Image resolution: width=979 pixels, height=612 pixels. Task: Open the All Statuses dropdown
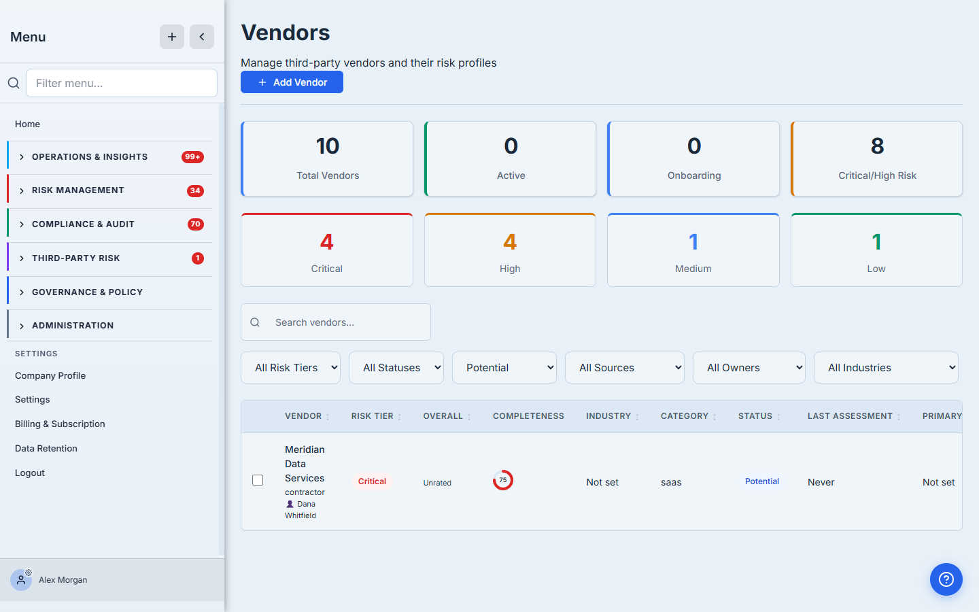coord(396,367)
